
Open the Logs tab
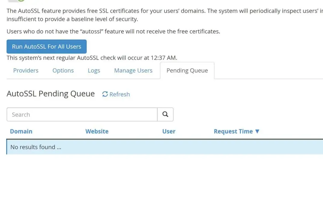click(x=94, y=70)
